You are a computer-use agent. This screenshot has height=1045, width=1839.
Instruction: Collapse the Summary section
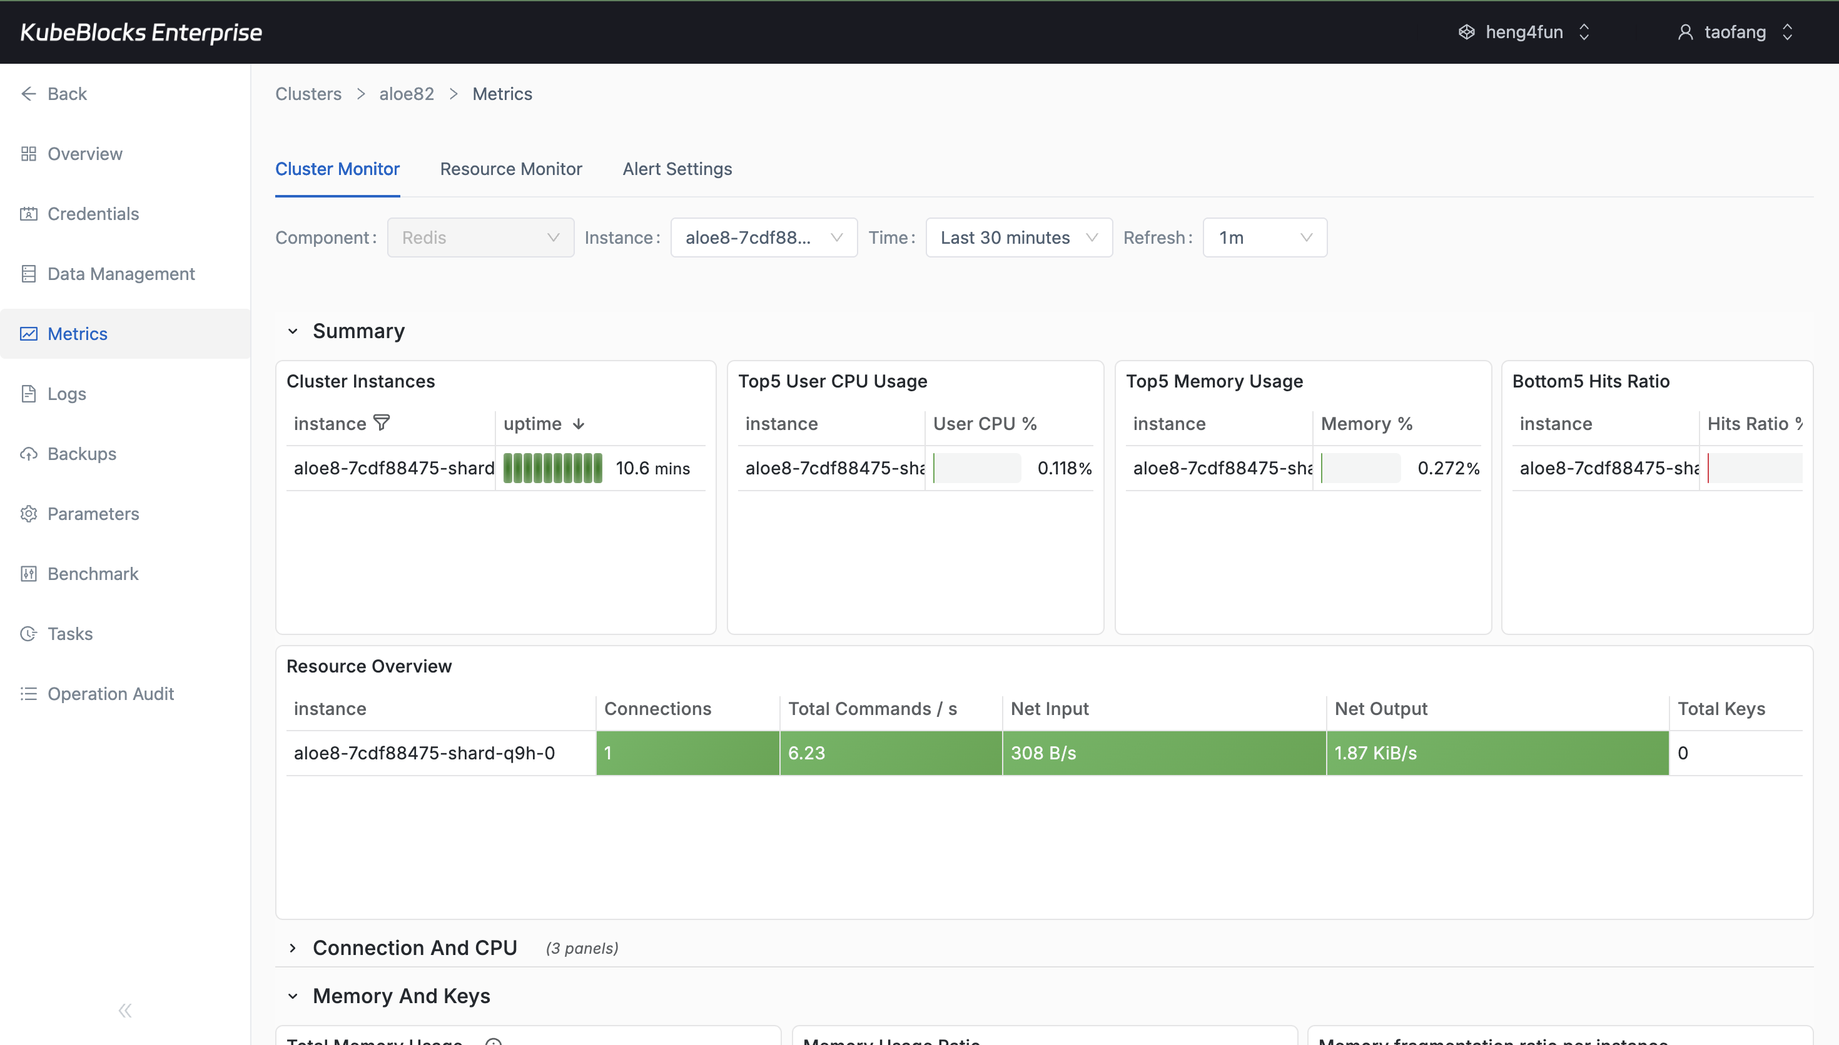[x=293, y=331]
